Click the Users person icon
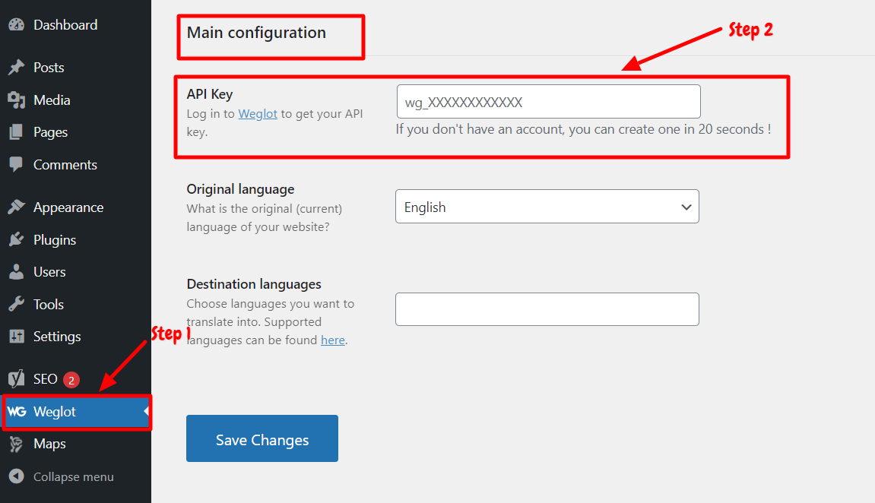 click(x=17, y=271)
